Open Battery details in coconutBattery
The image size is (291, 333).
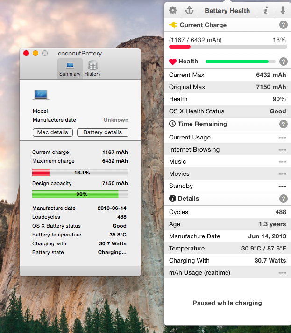tap(103, 132)
